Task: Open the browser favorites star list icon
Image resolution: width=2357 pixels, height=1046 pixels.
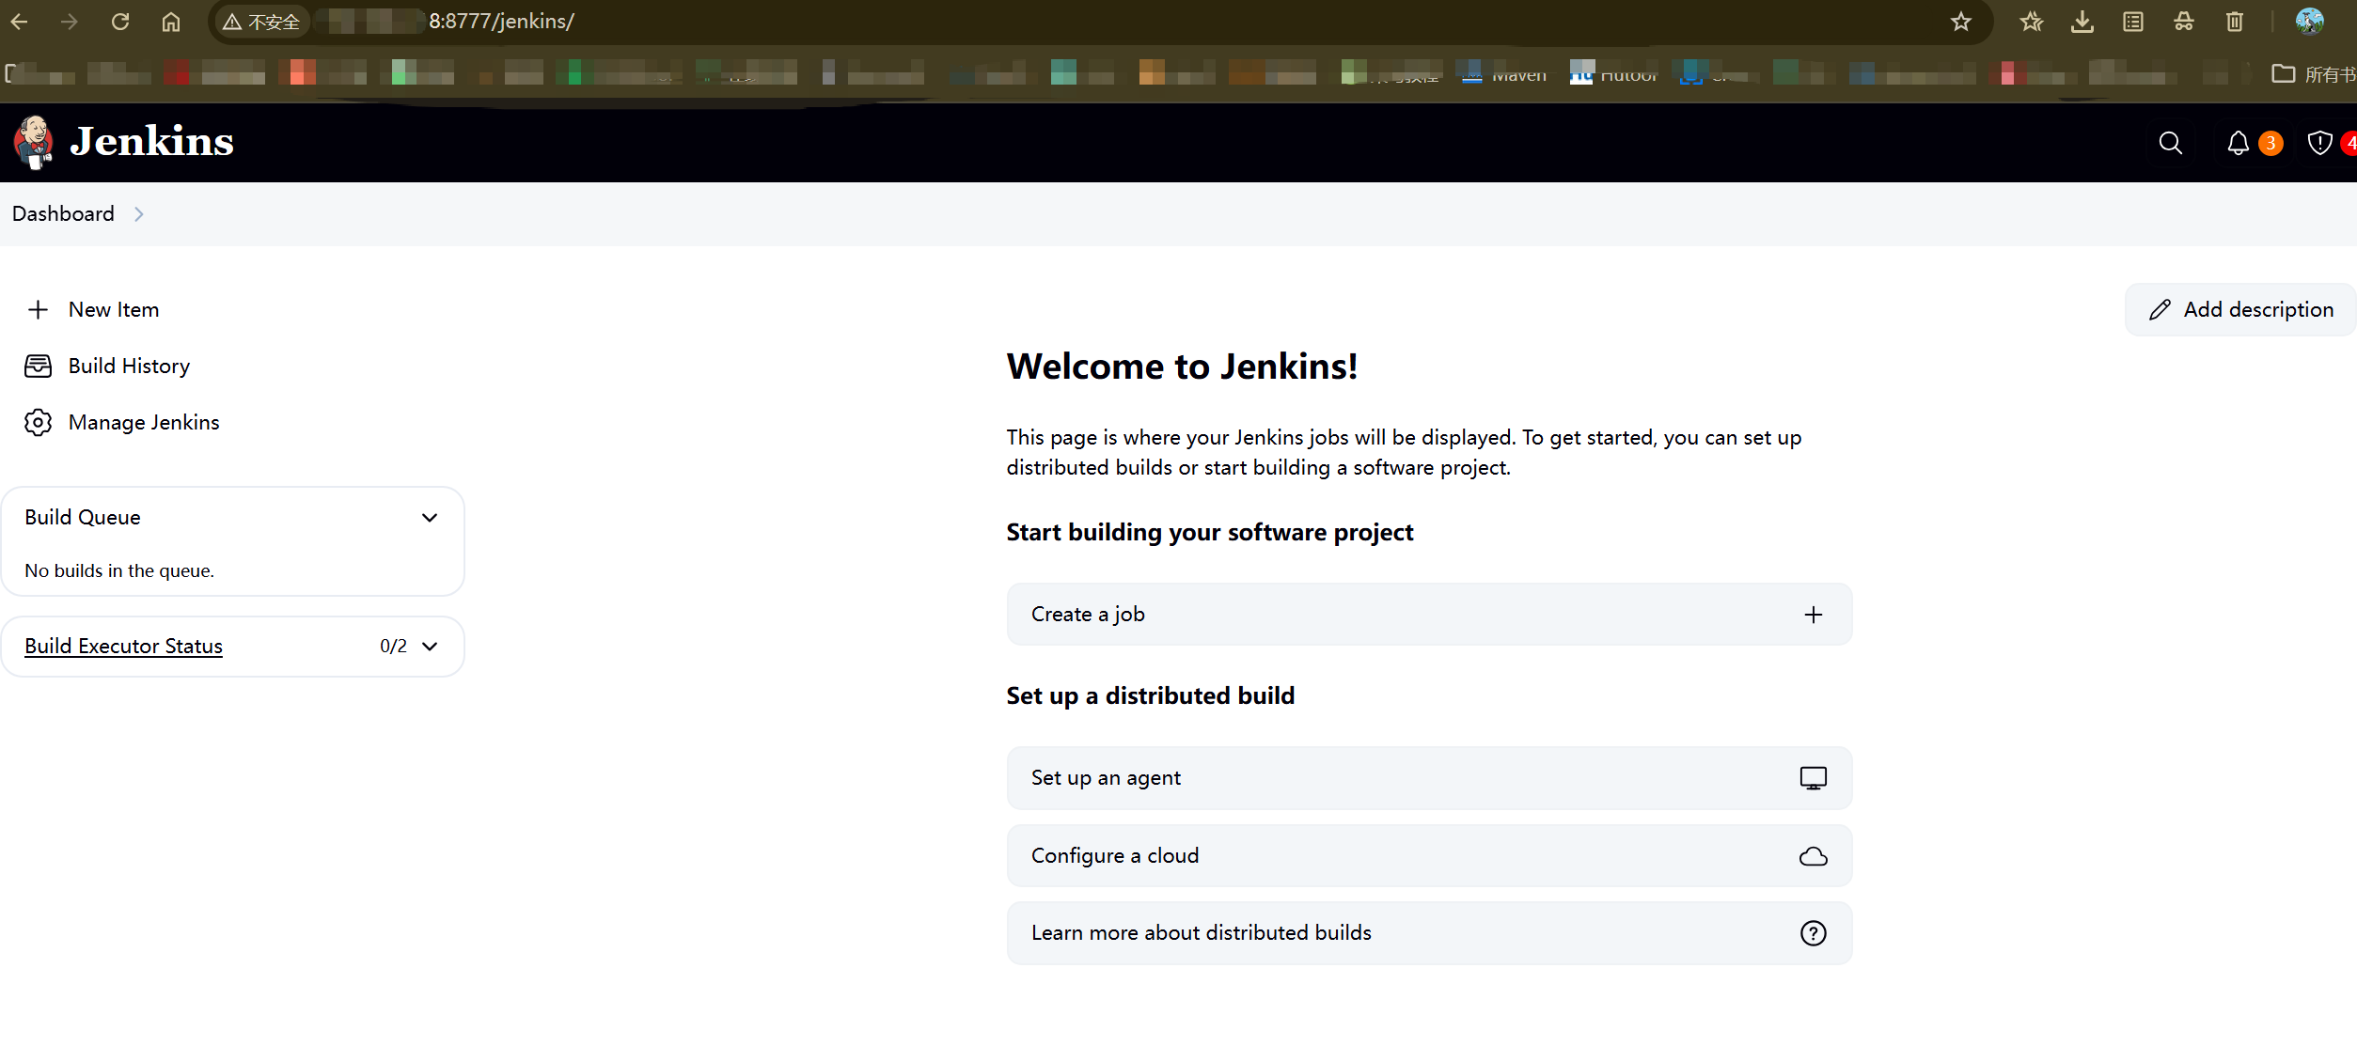Action: (2031, 22)
